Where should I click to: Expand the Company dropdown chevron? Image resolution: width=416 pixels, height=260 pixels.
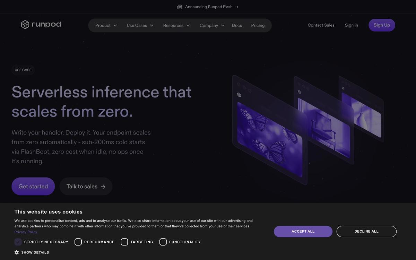tap(223, 26)
